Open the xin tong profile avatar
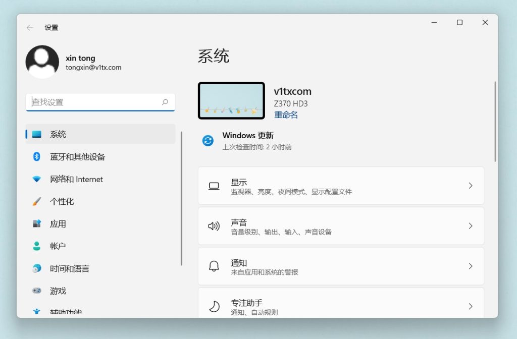Viewport: 517px width, 339px height. point(42,62)
